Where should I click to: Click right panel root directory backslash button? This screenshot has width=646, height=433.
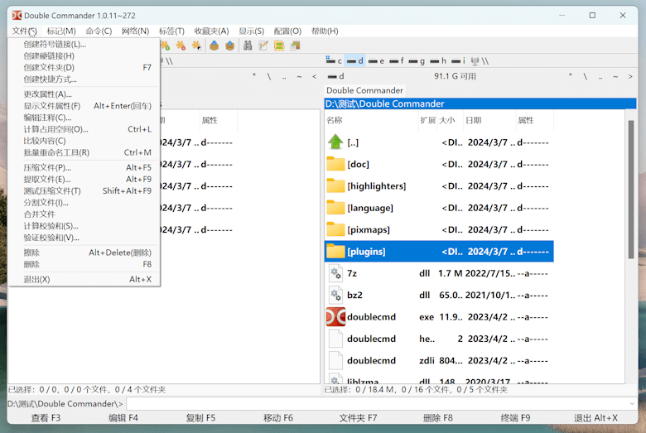coord(585,76)
